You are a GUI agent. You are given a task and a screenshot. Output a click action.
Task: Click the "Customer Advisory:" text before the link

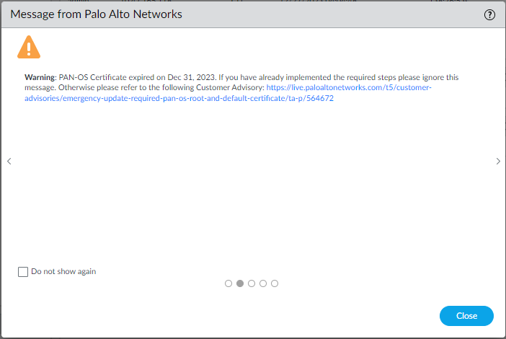tap(232, 87)
